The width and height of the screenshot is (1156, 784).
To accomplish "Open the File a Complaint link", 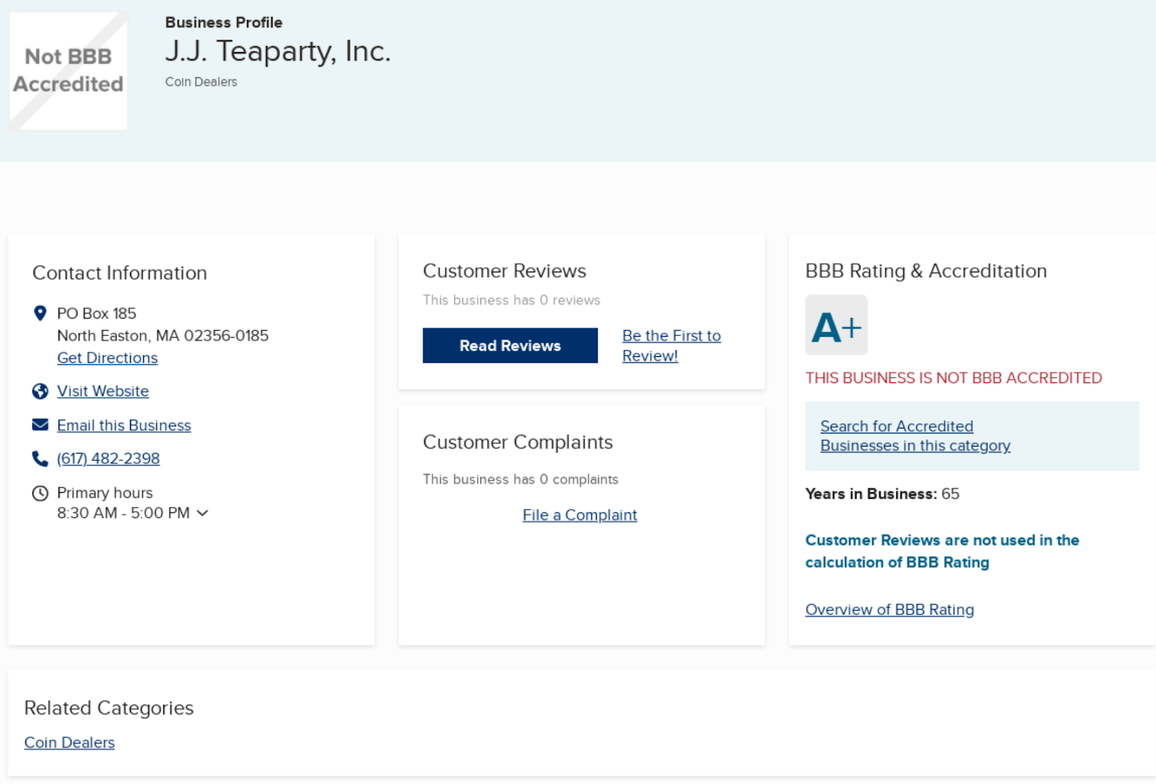I will click(x=580, y=515).
